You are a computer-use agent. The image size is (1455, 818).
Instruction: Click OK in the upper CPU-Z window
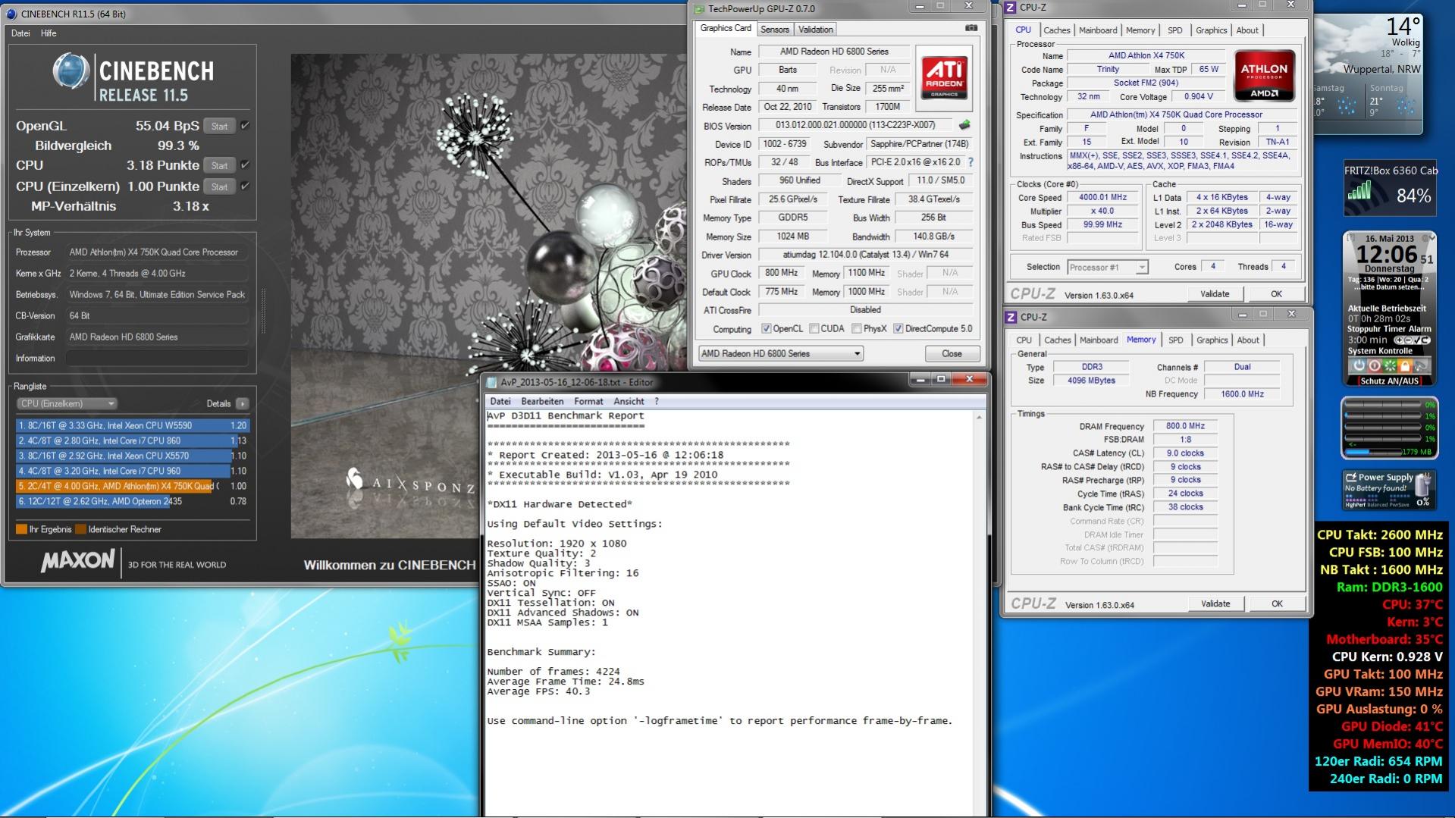1276,294
